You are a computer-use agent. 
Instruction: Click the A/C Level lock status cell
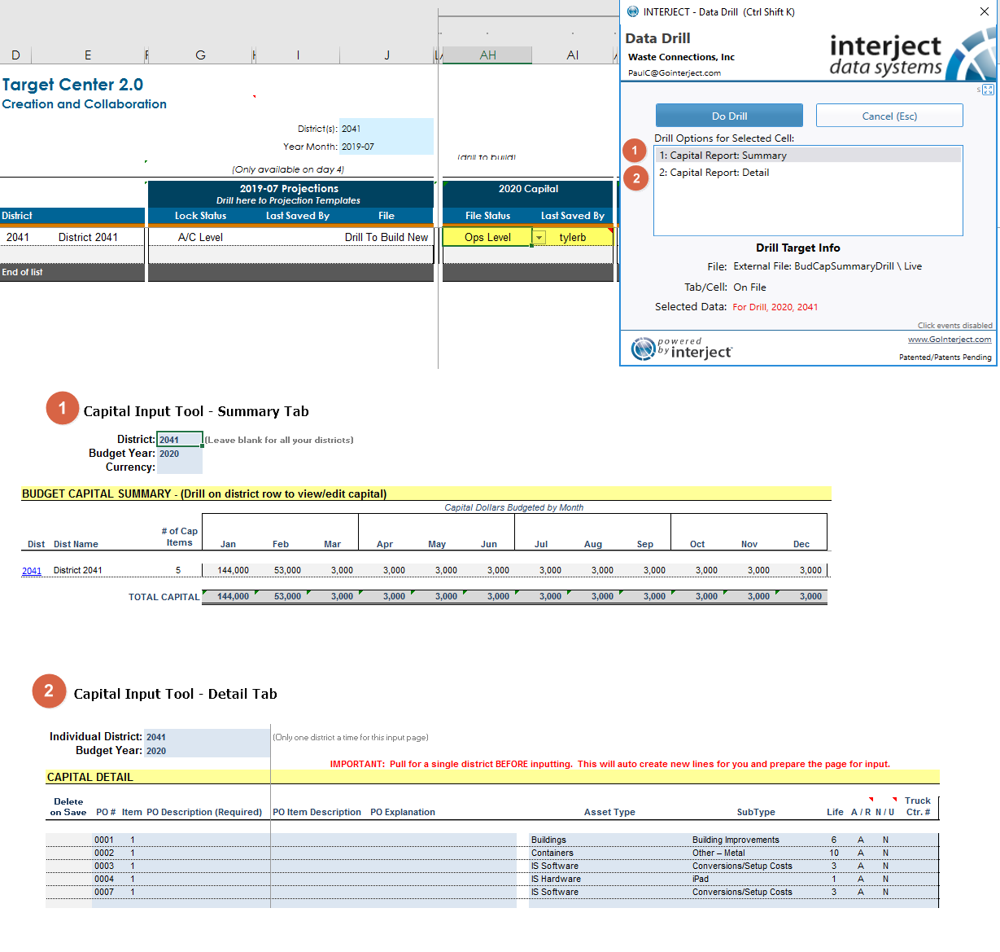coord(200,237)
